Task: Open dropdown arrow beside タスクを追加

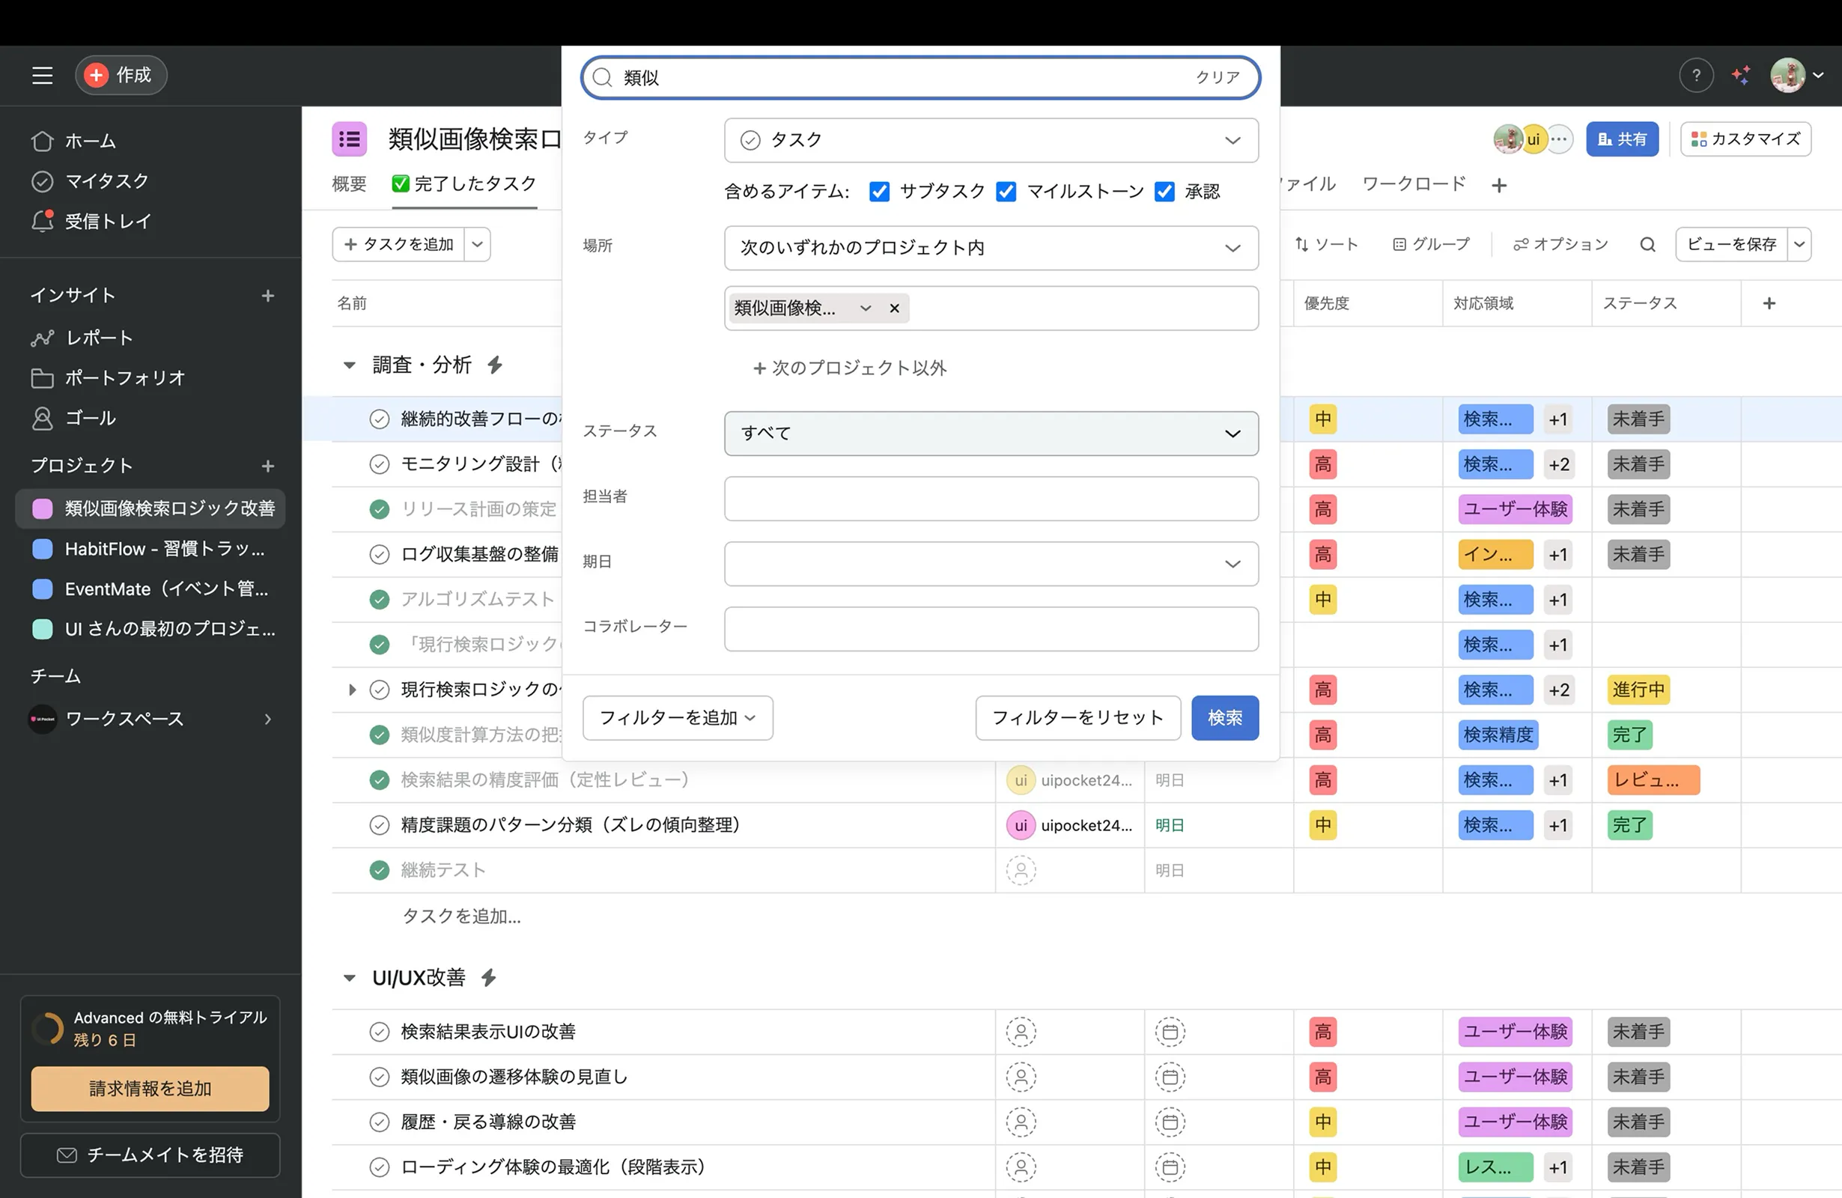Action: pos(478,245)
